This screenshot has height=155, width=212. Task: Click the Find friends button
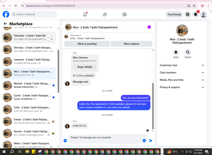pos(174,14)
